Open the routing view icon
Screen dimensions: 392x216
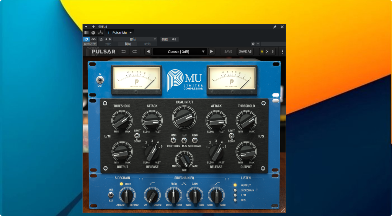click(x=100, y=33)
